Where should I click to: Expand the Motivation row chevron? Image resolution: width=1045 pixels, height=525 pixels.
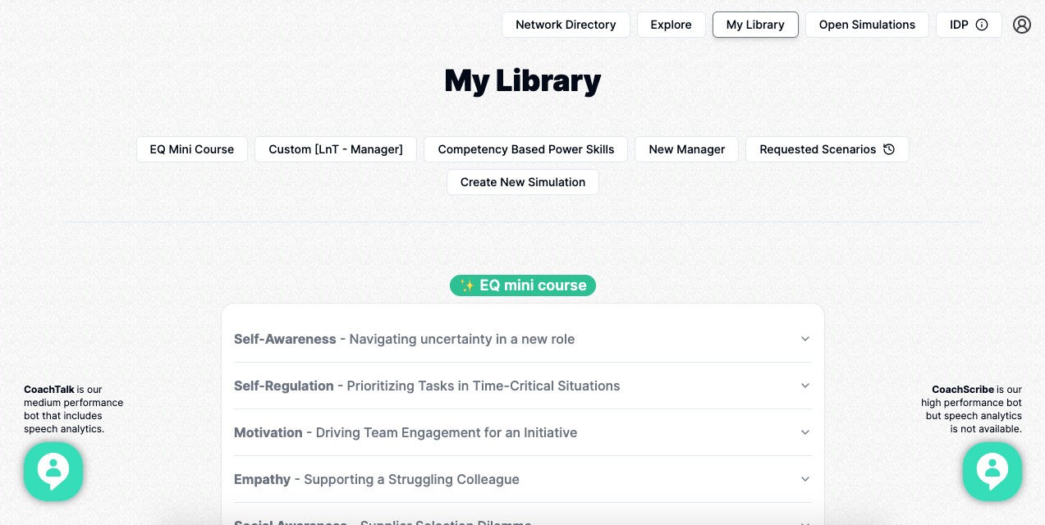(x=805, y=432)
